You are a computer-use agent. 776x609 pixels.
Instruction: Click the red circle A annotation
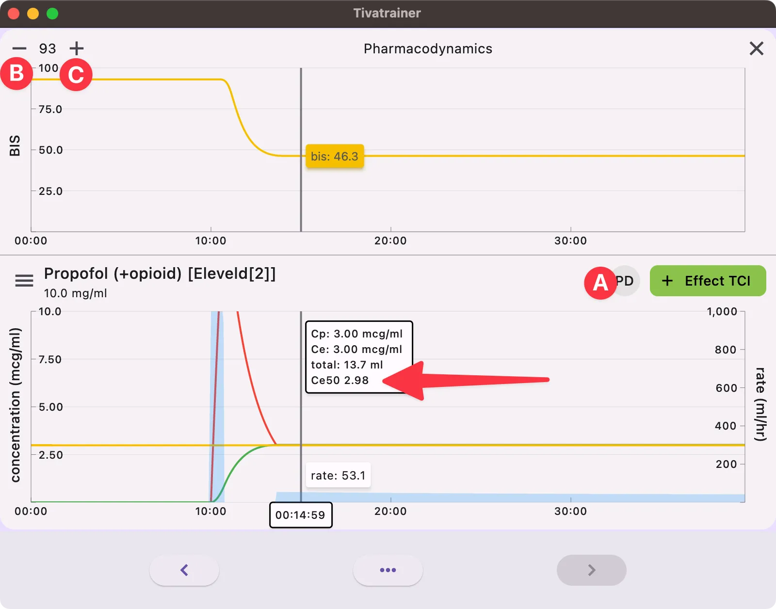[x=600, y=283]
